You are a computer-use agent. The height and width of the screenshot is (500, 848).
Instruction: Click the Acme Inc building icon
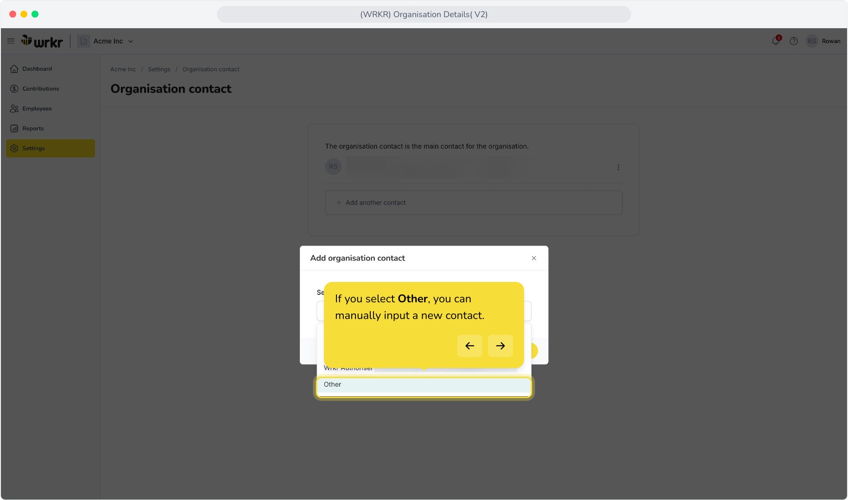[x=83, y=41]
